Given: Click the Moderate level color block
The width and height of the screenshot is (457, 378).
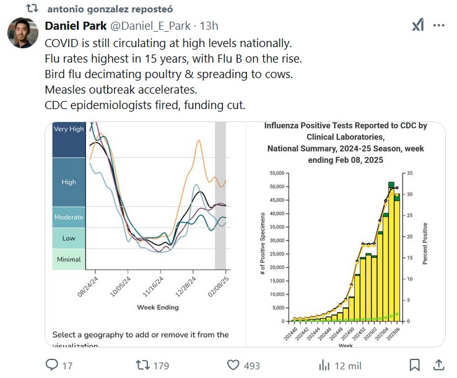Looking at the screenshot, I should [69, 218].
